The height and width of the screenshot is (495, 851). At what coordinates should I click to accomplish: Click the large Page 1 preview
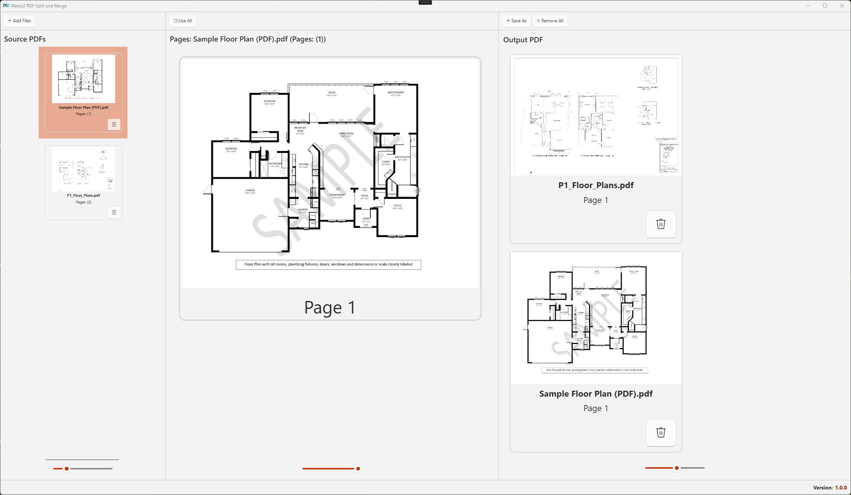point(330,173)
